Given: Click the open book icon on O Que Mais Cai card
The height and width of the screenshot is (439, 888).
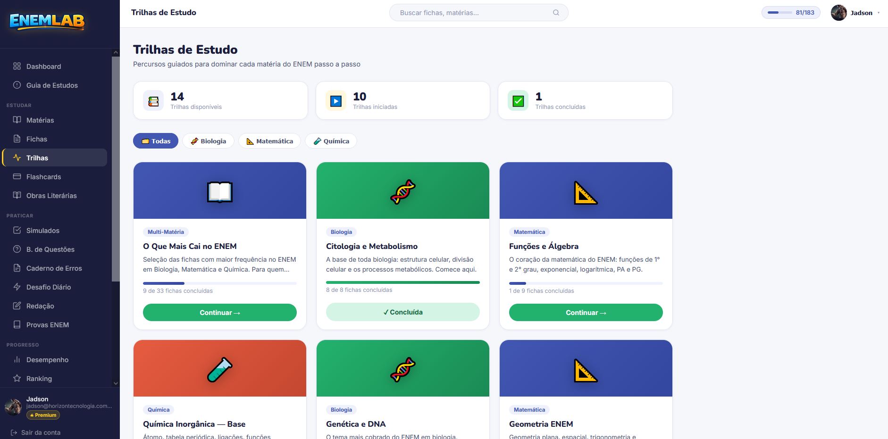Looking at the screenshot, I should point(220,192).
